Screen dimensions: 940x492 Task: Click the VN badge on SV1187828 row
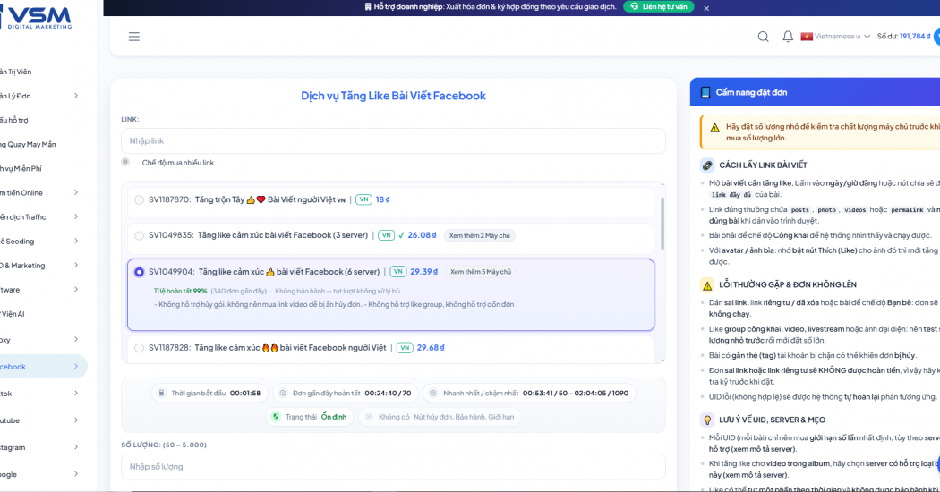click(x=405, y=348)
